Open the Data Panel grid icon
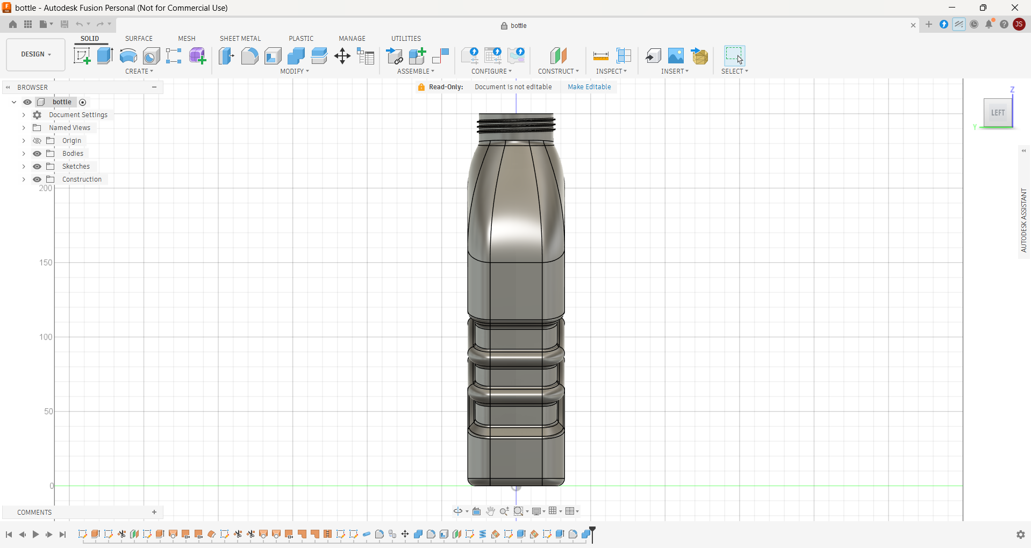Viewport: 1031px width, 548px height. [28, 24]
